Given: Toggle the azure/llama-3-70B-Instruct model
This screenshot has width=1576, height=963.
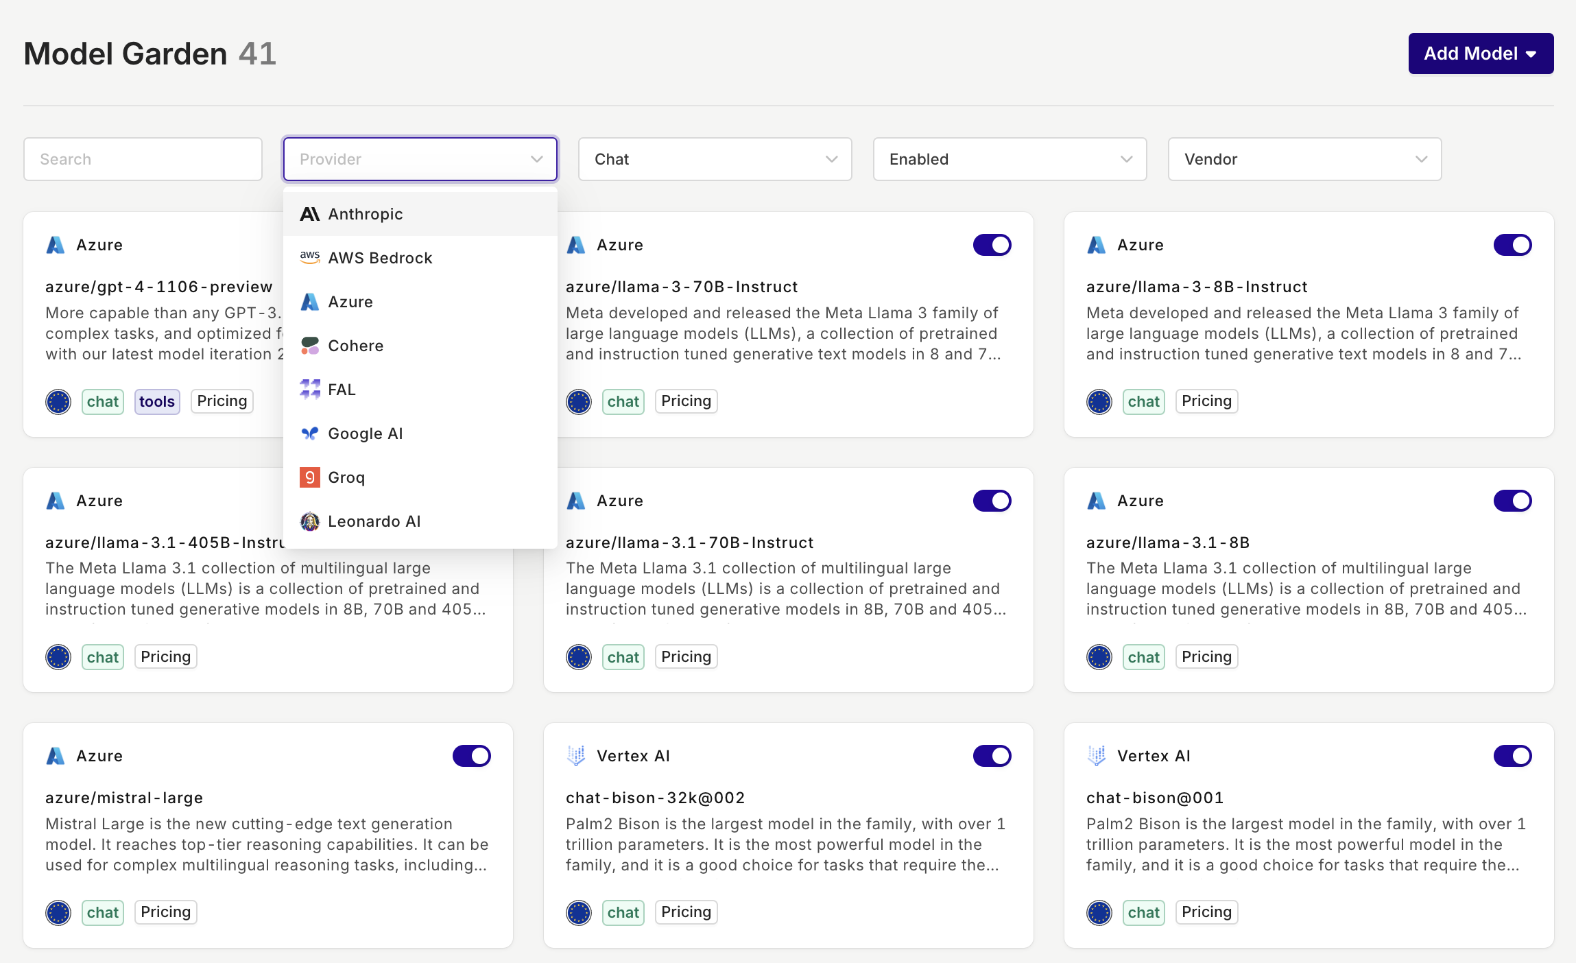Looking at the screenshot, I should point(992,243).
